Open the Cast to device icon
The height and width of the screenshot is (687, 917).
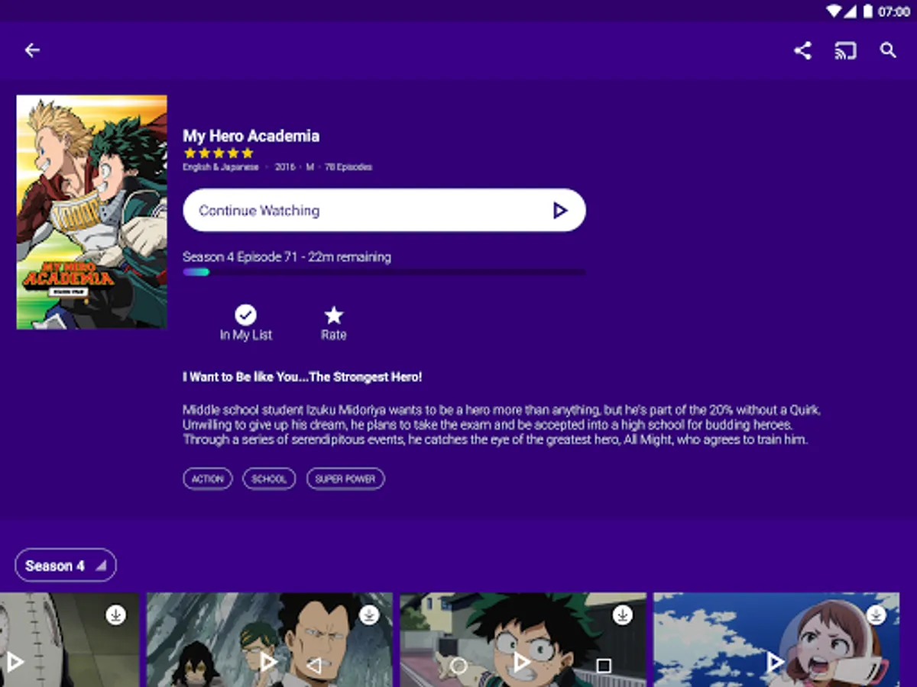845,51
